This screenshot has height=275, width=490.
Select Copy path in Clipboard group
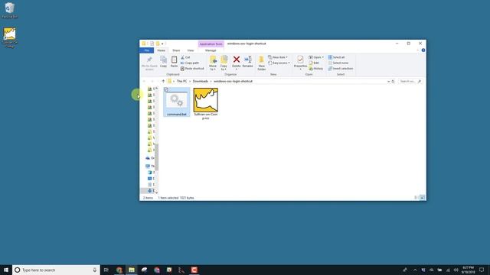tap(190, 63)
